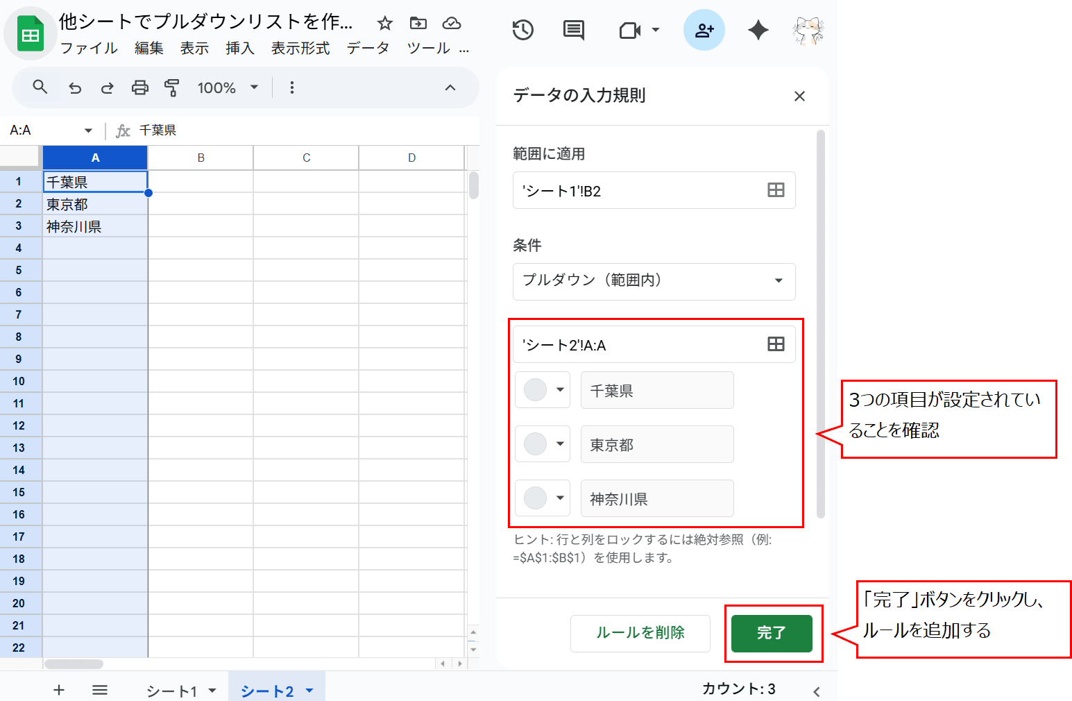1072x701 pixels.
Task: Star this spreadsheet
Action: pyautogui.click(x=384, y=23)
